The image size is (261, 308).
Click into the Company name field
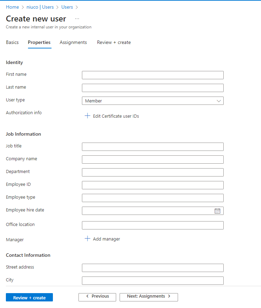[153, 160]
